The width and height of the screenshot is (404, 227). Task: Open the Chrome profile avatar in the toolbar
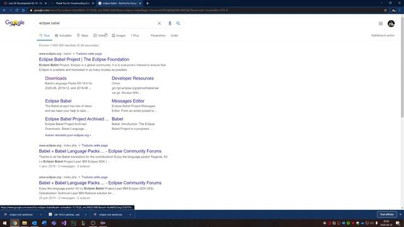393,10
